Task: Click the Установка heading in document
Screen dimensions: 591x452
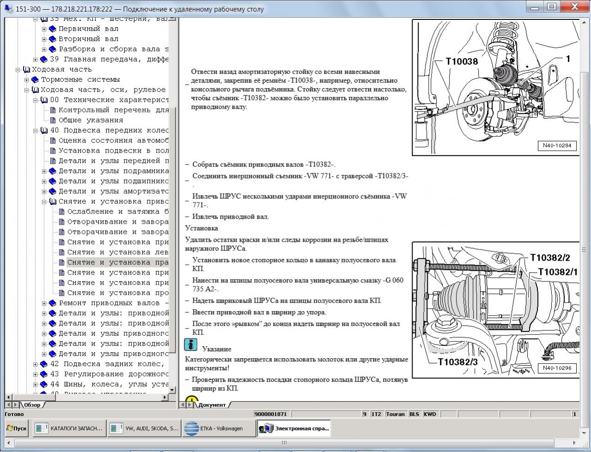Action: point(201,228)
